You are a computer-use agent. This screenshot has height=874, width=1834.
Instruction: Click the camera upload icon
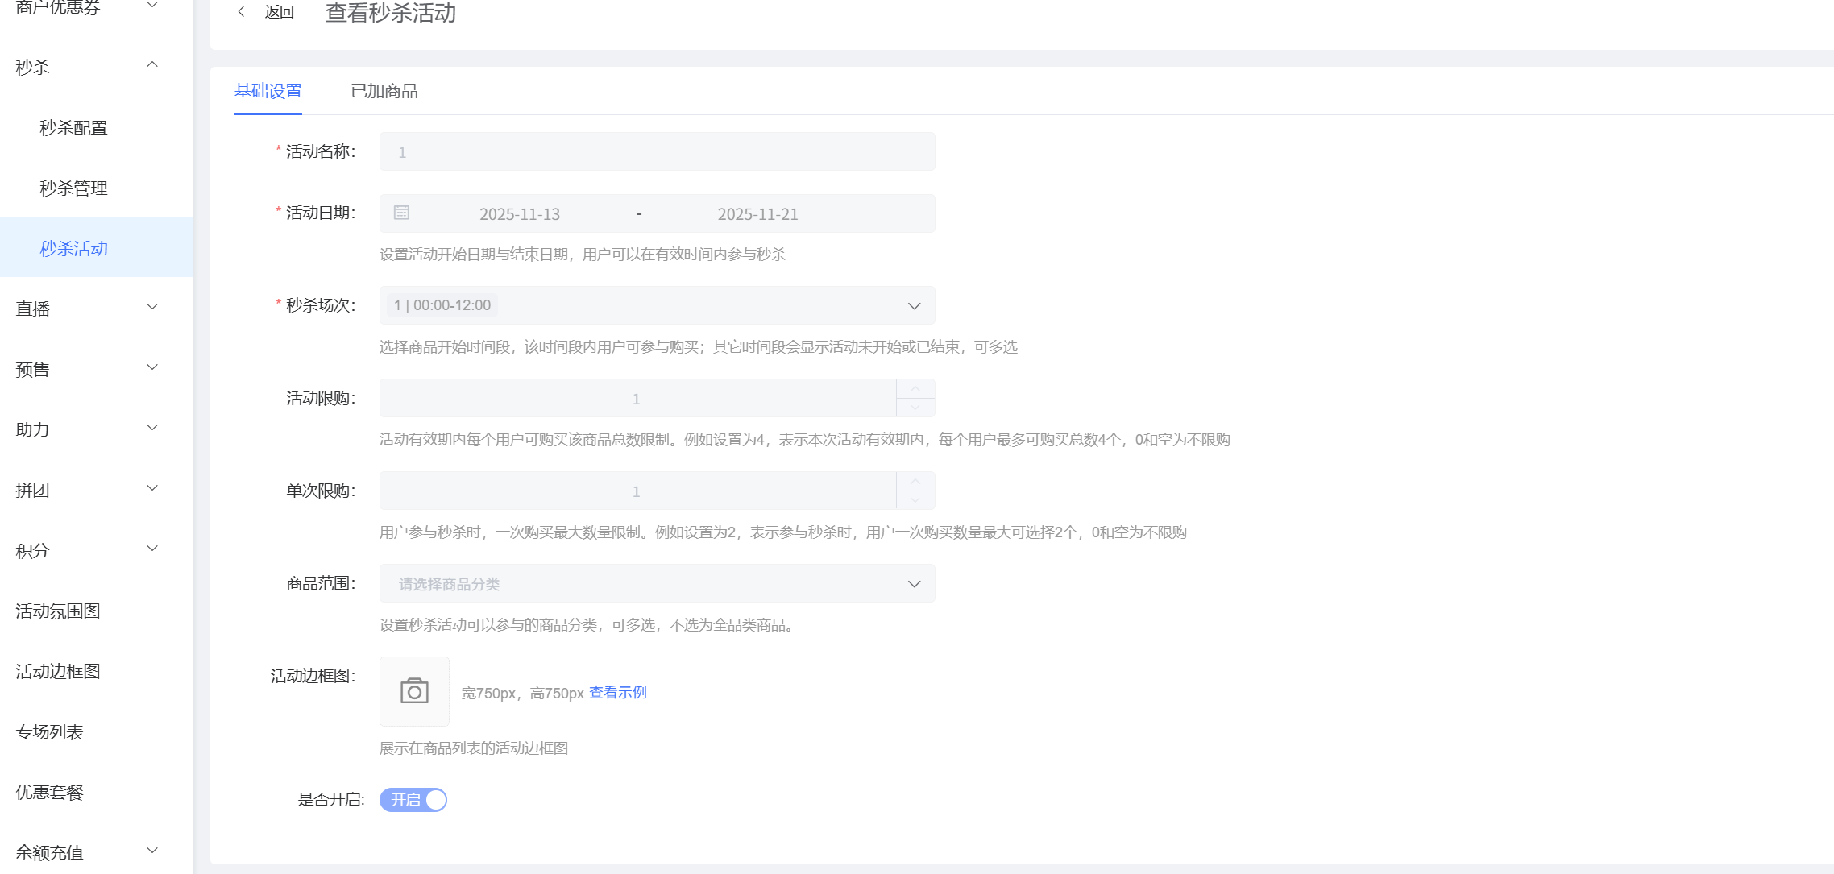pyautogui.click(x=414, y=691)
